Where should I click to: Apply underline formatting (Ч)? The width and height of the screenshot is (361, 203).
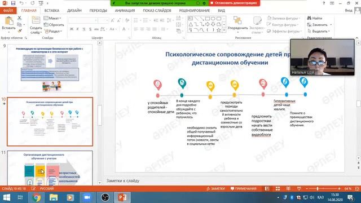(84, 29)
